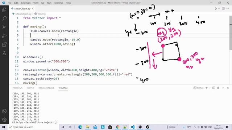Select the MoveObject.py editor tab

point(22,9)
